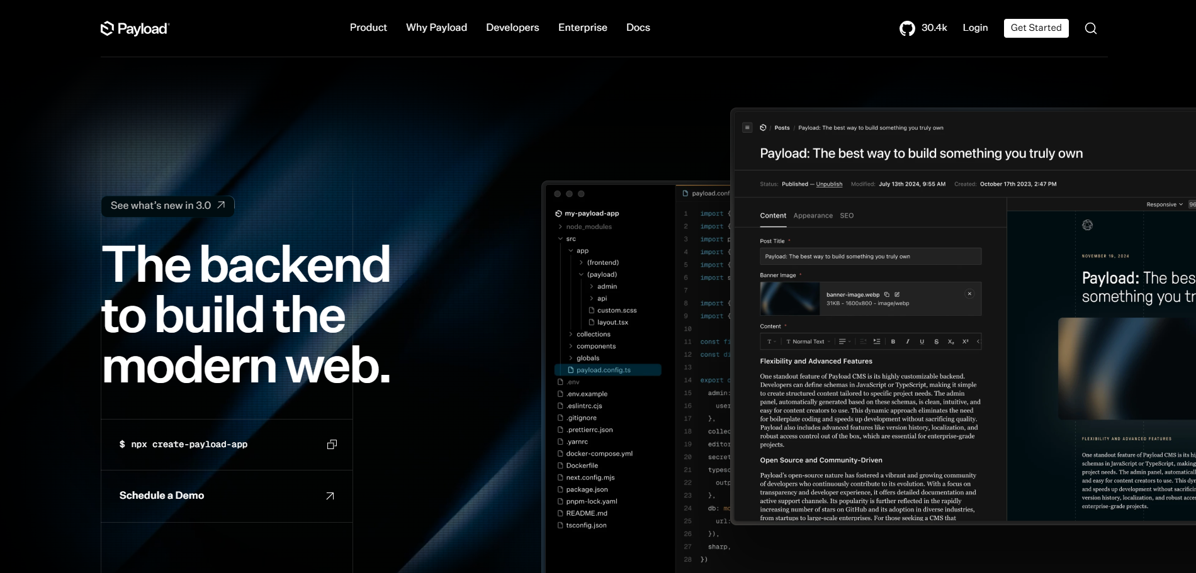The image size is (1196, 573).
Task: Click the Login link
Action: tap(975, 28)
